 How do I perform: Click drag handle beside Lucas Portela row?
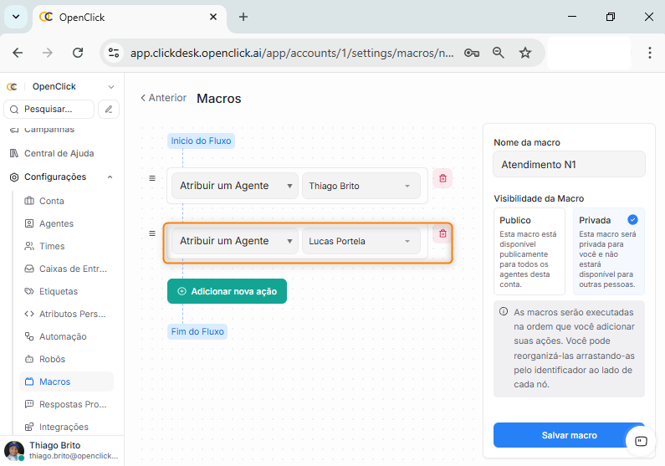pyautogui.click(x=152, y=233)
